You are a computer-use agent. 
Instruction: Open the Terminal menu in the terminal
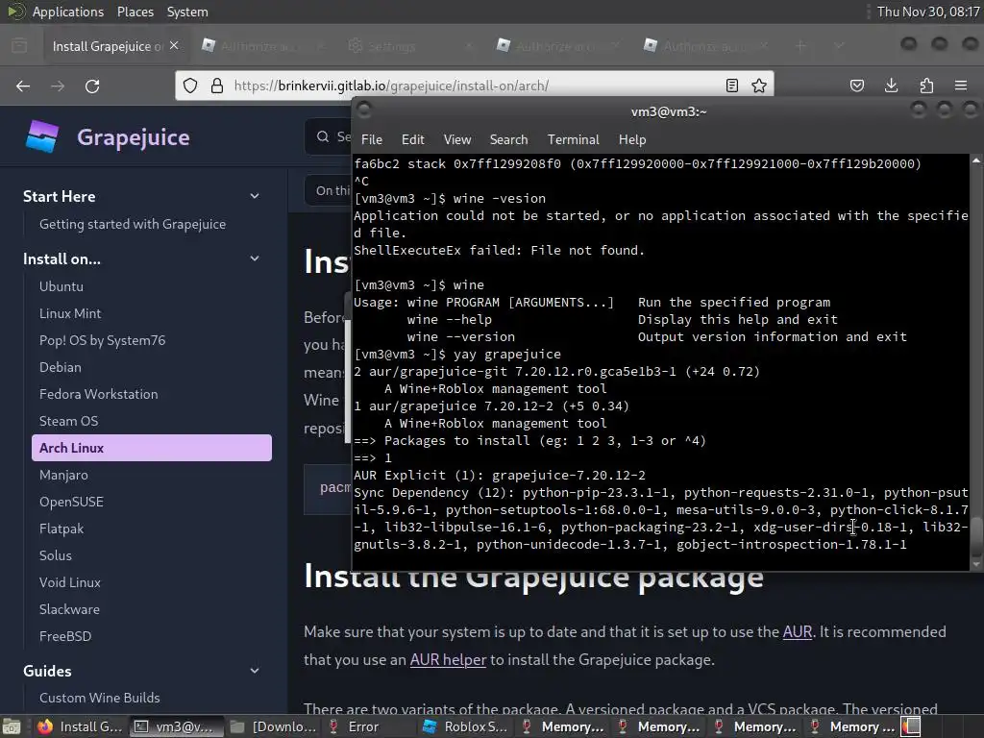(574, 139)
